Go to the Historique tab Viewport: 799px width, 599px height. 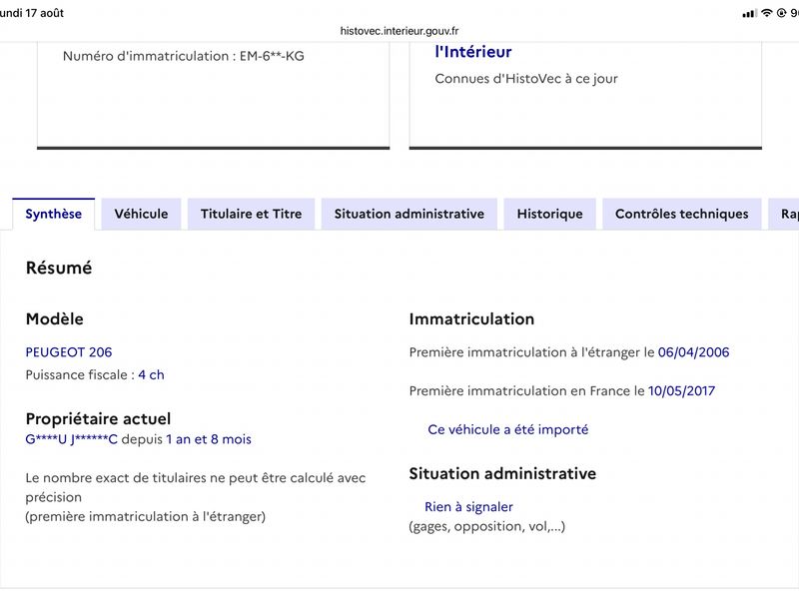[550, 214]
